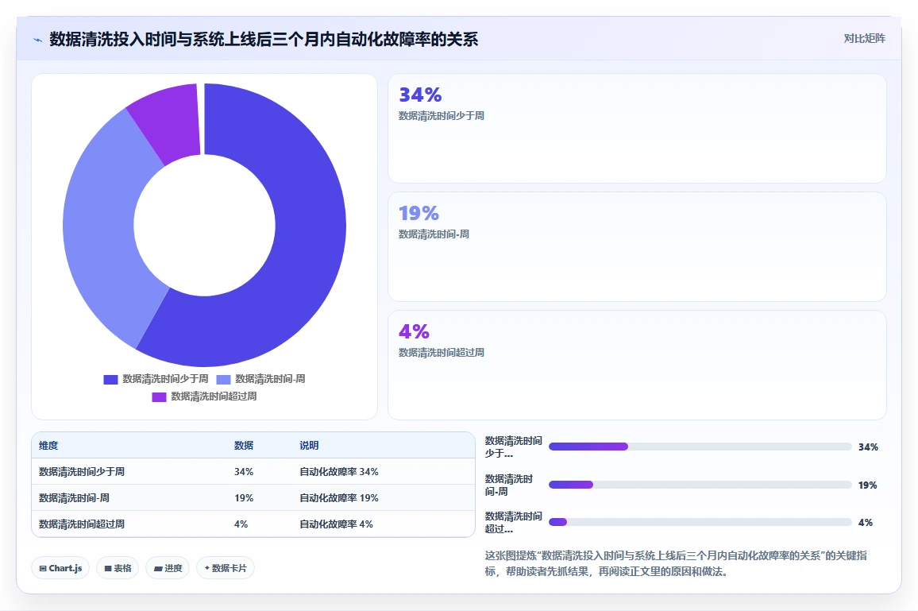Screen dimensions: 918x611
Task: Click the 19% value in table data column
Action: pos(244,498)
